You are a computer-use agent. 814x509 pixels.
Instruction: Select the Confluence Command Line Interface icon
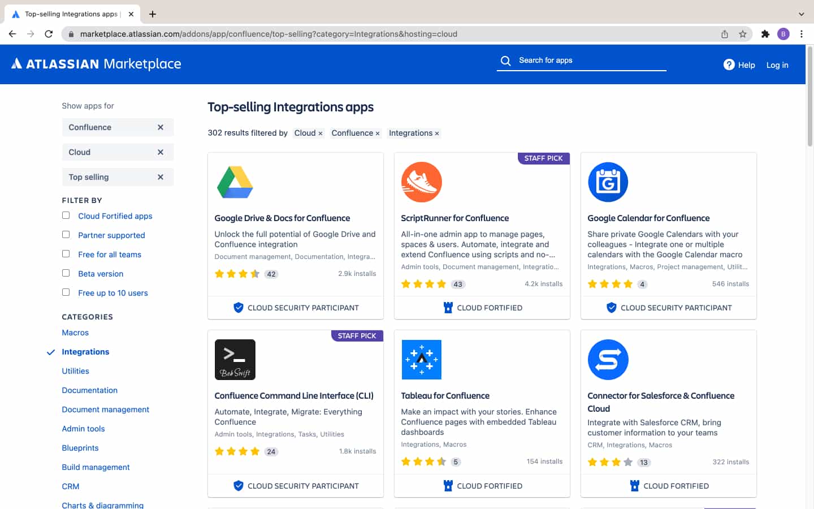[235, 359]
